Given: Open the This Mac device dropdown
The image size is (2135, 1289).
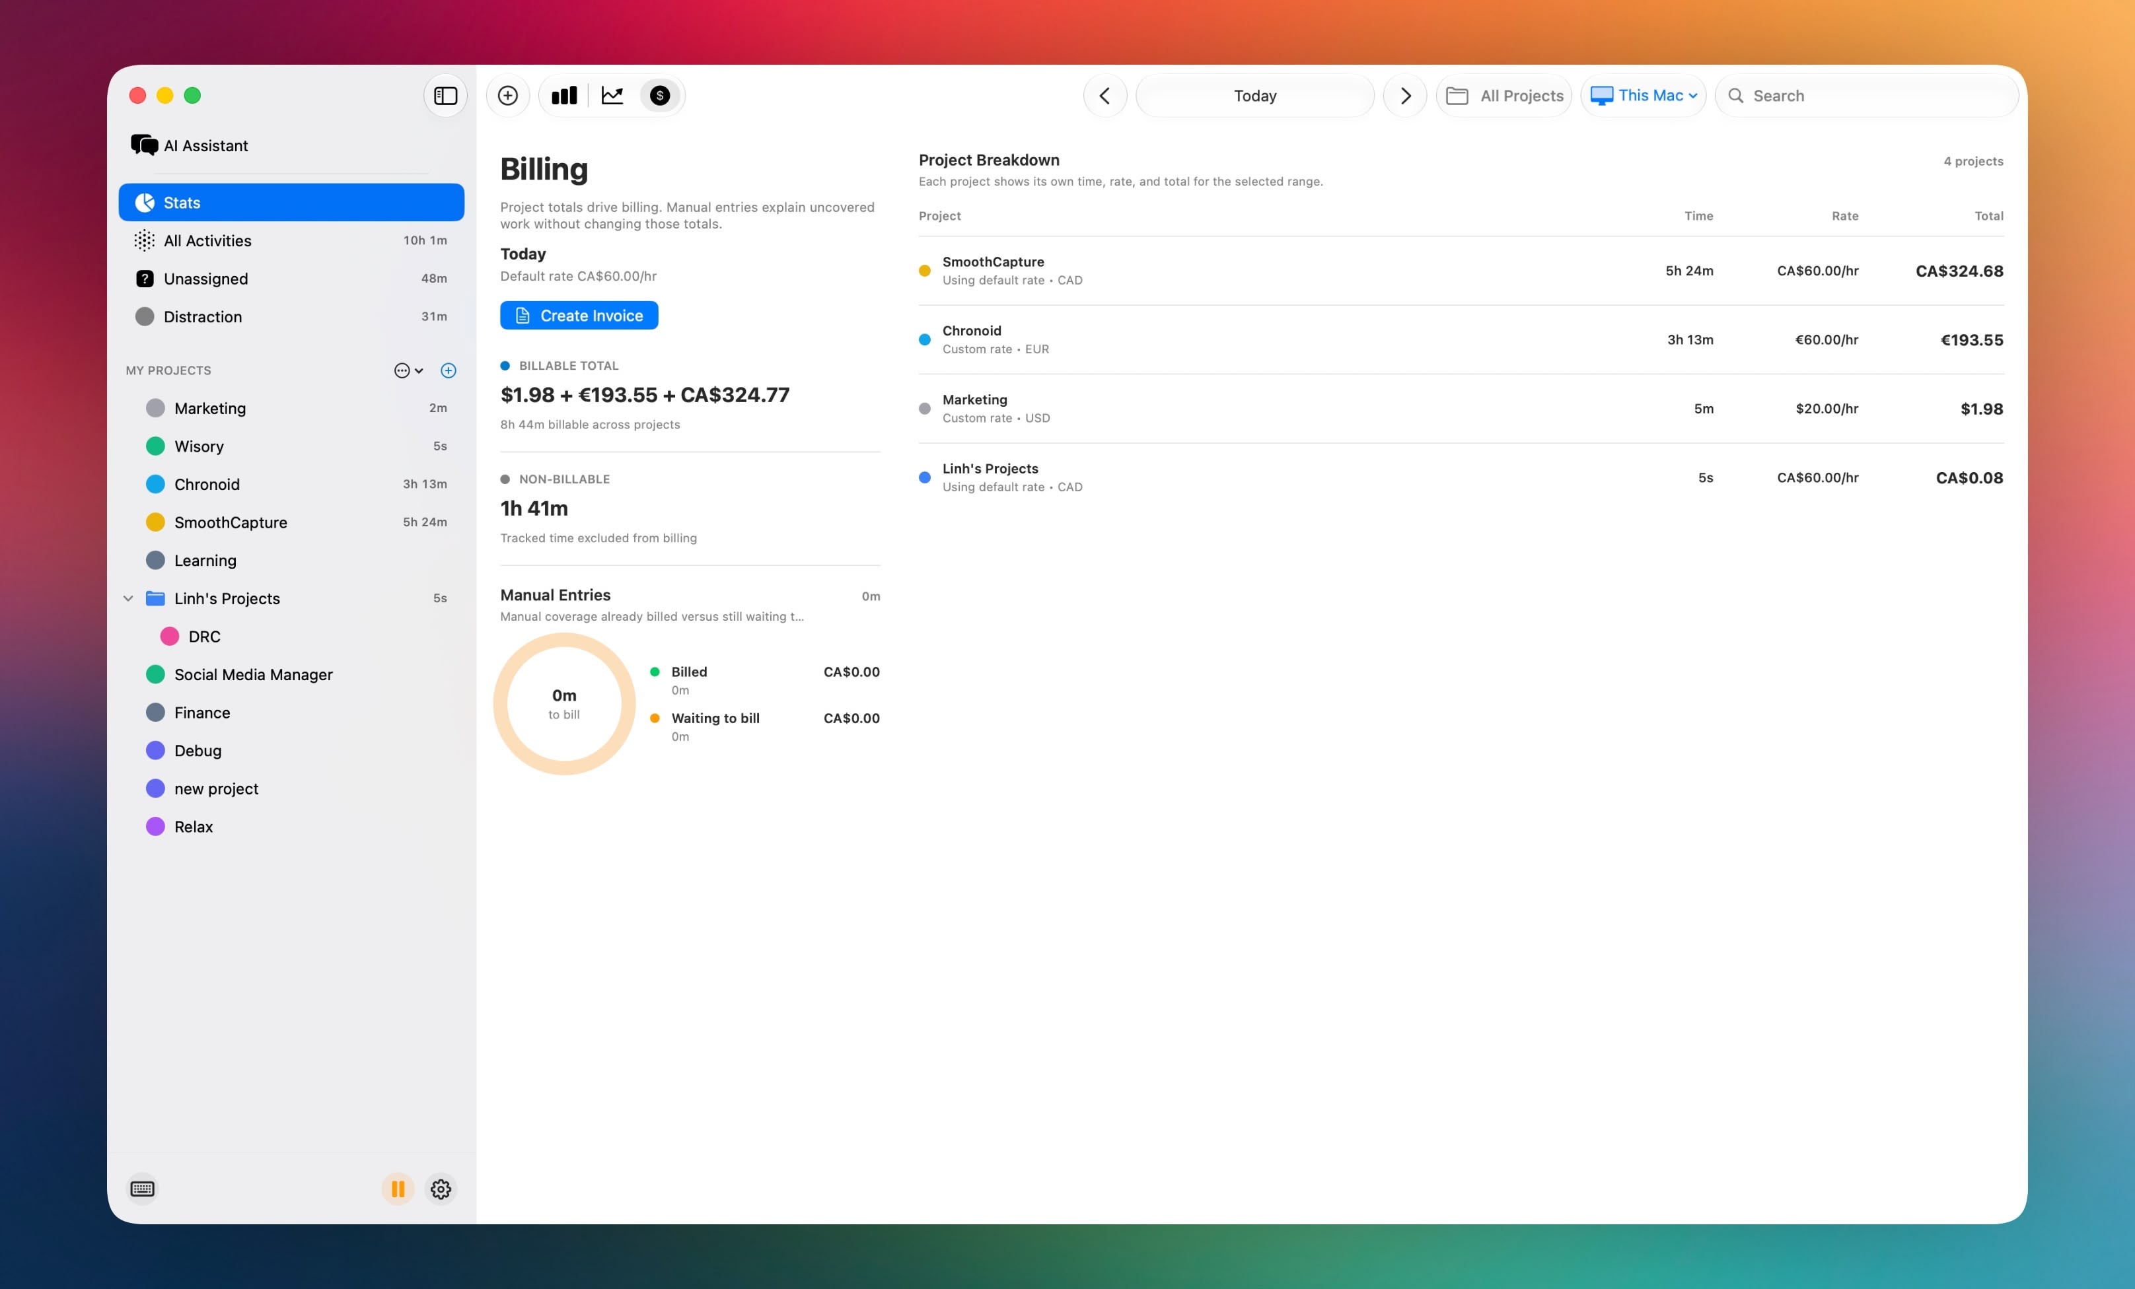Looking at the screenshot, I should [1643, 95].
